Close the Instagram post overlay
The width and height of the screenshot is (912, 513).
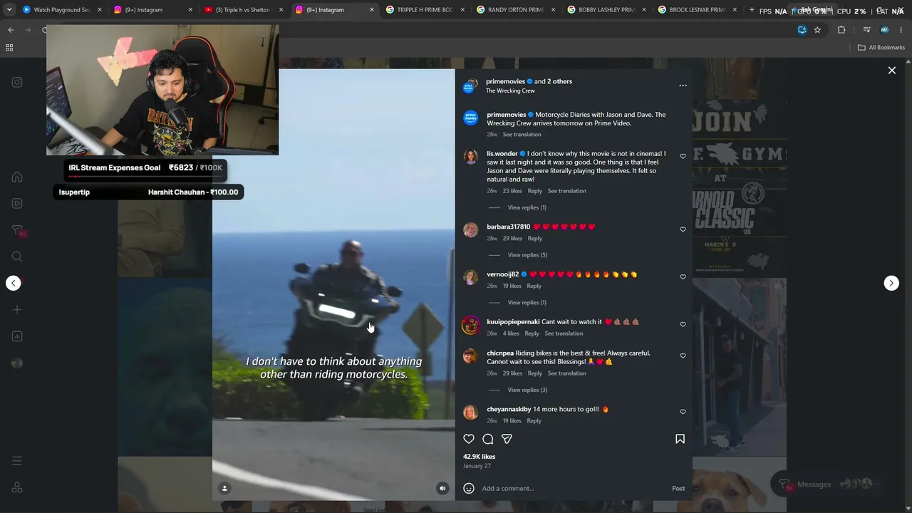(891, 71)
